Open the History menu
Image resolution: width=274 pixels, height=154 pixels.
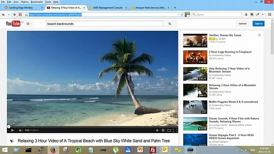click(x=25, y=2)
